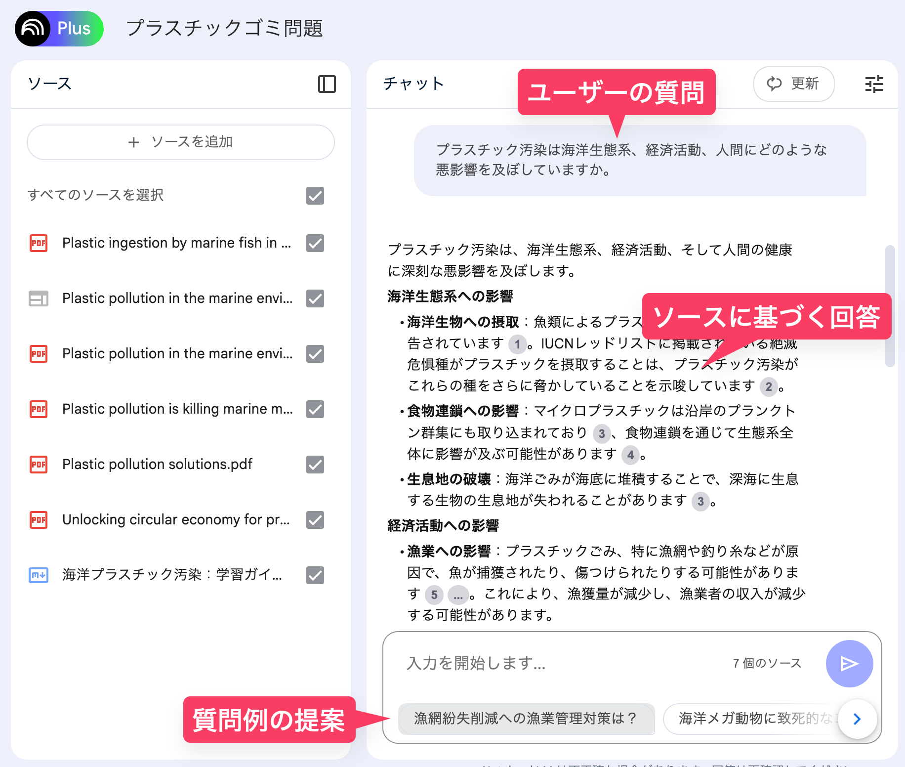Open chat settings sliders icon

[874, 84]
